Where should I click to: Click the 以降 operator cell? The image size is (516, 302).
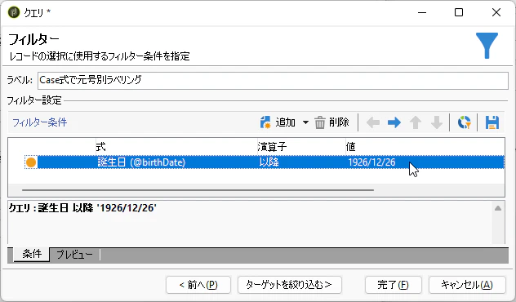269,162
